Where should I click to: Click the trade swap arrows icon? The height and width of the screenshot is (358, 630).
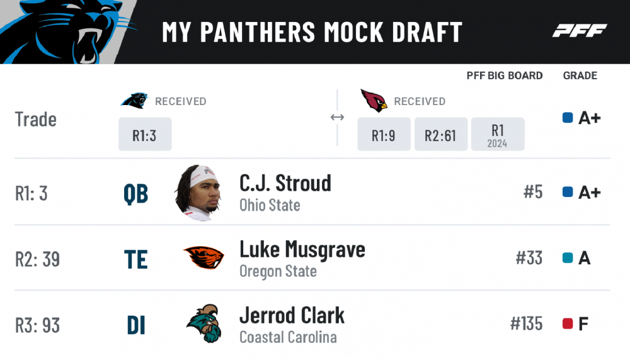point(338,118)
